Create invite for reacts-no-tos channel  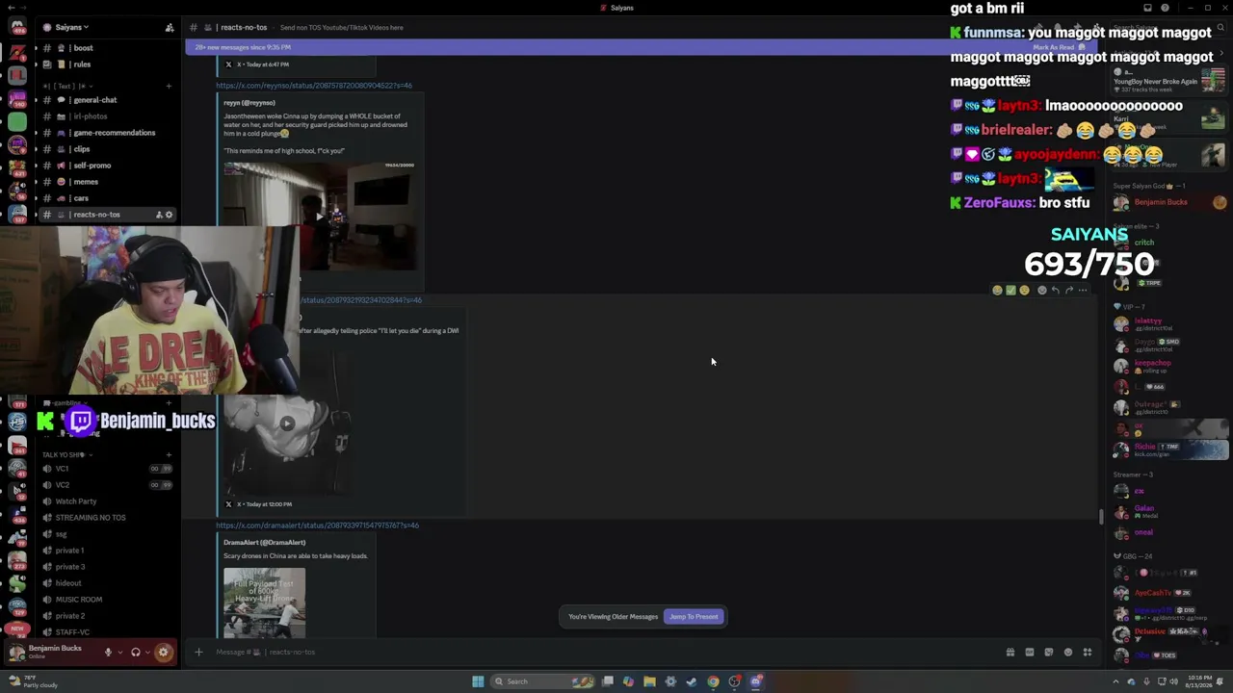(x=159, y=215)
